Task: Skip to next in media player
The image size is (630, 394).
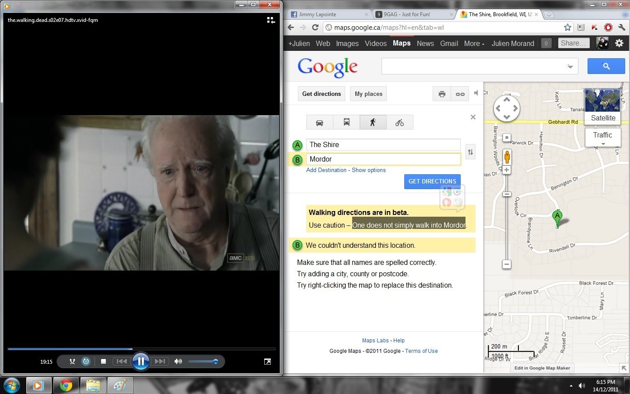Action: click(160, 361)
